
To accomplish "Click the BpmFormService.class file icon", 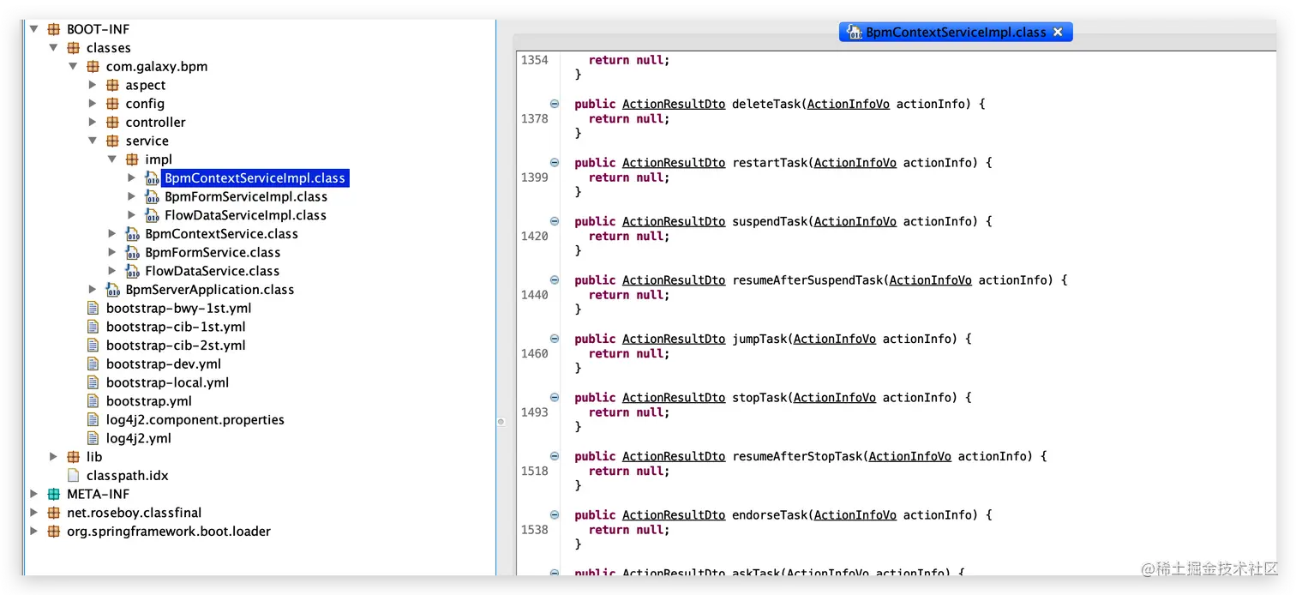I will coord(132,253).
